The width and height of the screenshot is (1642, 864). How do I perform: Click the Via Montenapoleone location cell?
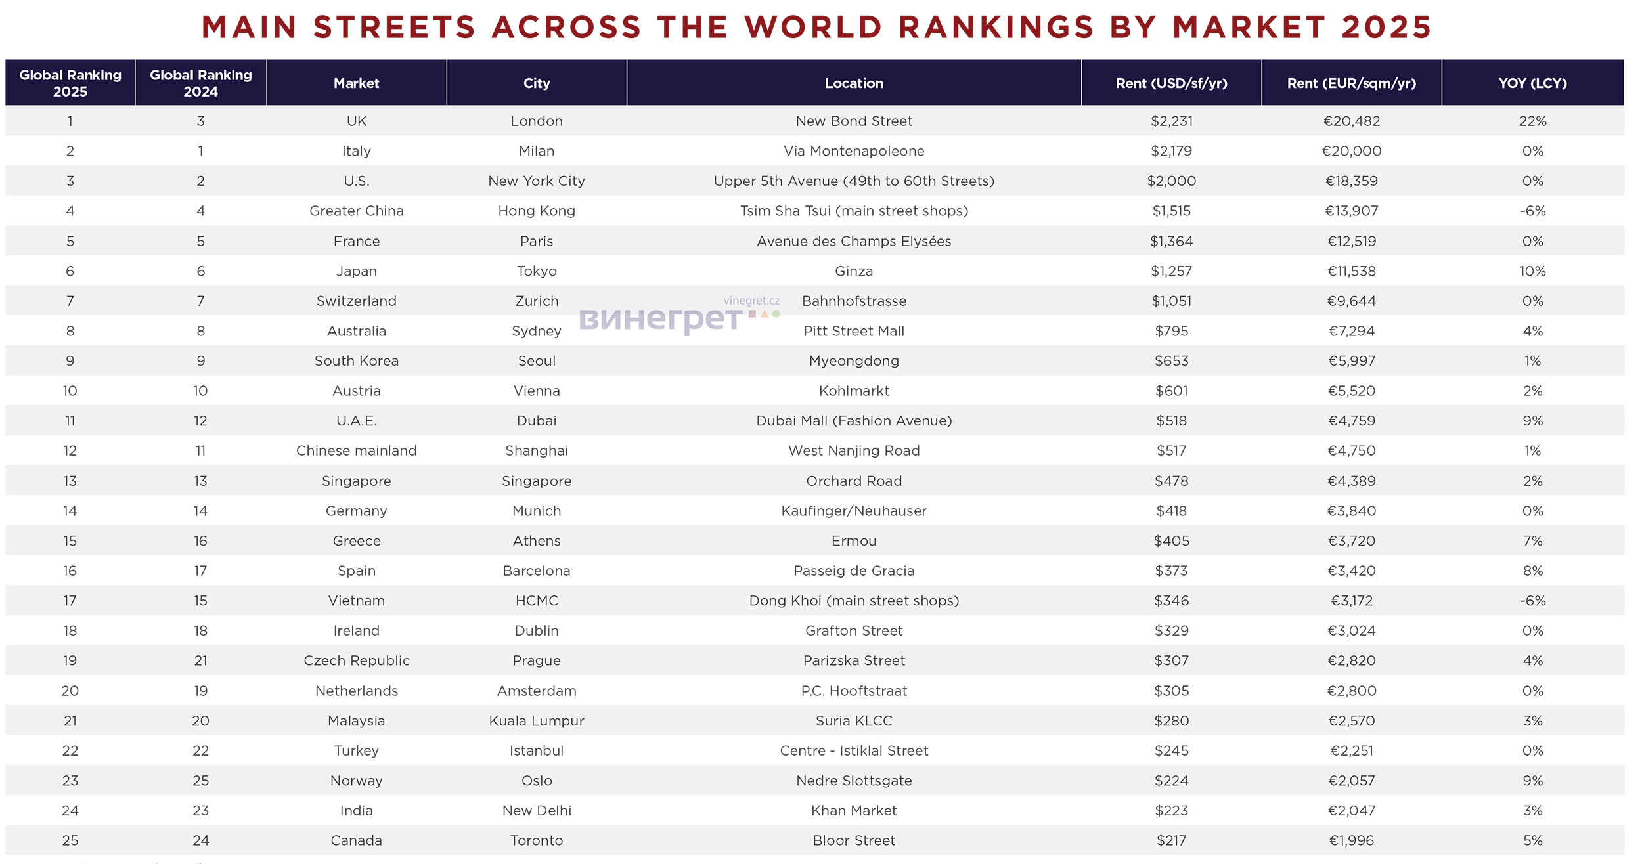(853, 151)
